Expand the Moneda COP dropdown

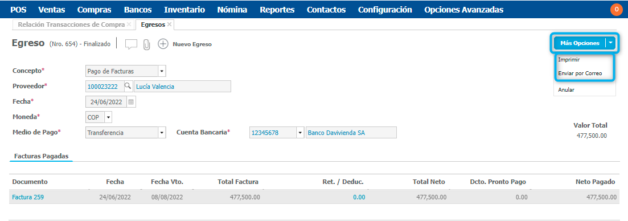pos(109,117)
